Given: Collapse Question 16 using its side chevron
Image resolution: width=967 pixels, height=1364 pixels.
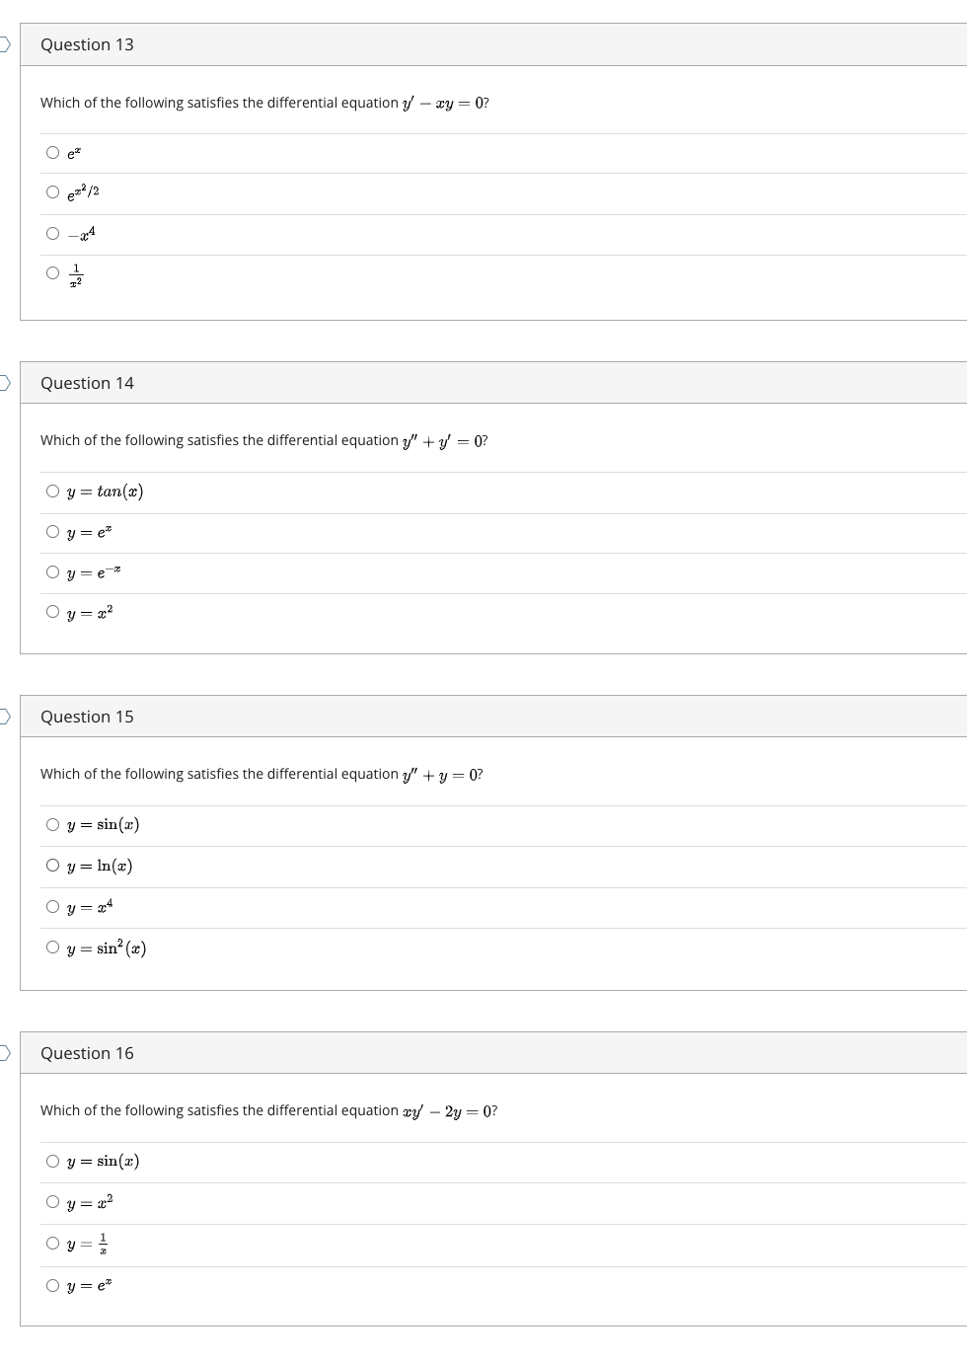Looking at the screenshot, I should click(x=4, y=1052).
